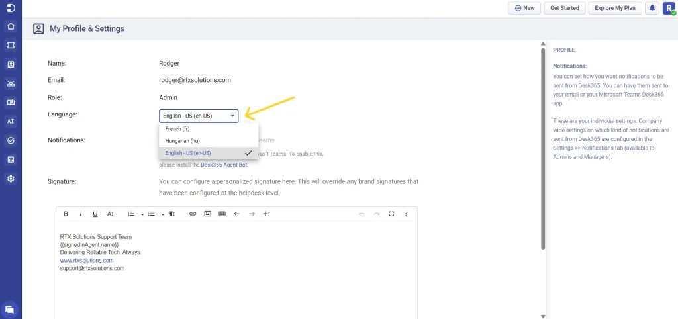Select French (fr) language option

coord(209,129)
